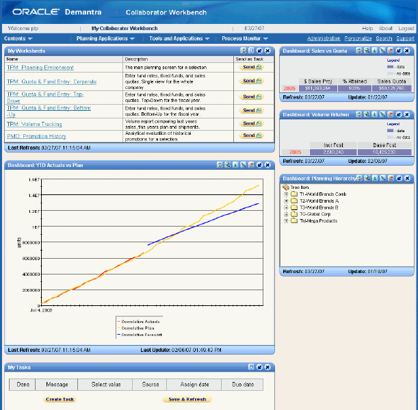Image resolution: width=418 pixels, height=410 pixels.
Task: Open the Planning Applications dropdown menu
Action: click(x=105, y=38)
